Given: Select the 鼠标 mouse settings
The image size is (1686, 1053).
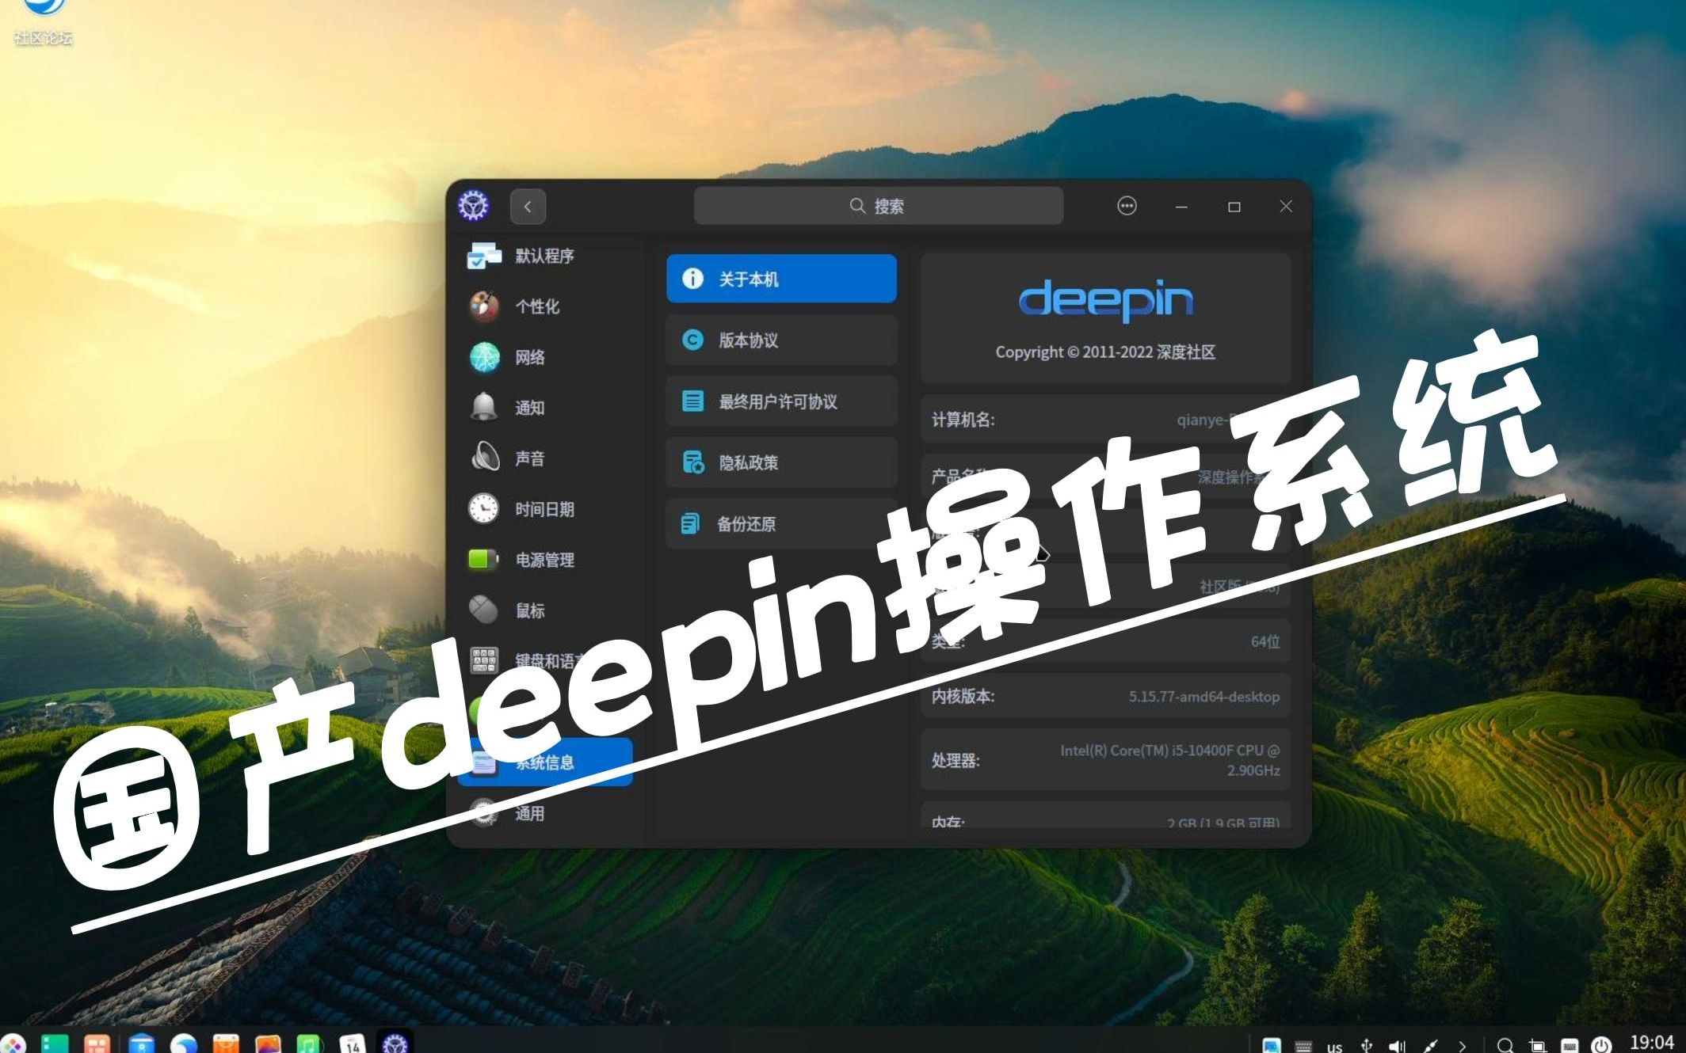Looking at the screenshot, I should (529, 610).
